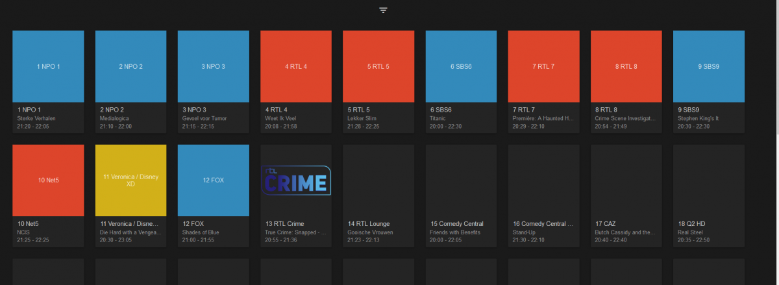
Task: Click the 20:30 - 23:05 time under Veronica
Action: point(116,240)
